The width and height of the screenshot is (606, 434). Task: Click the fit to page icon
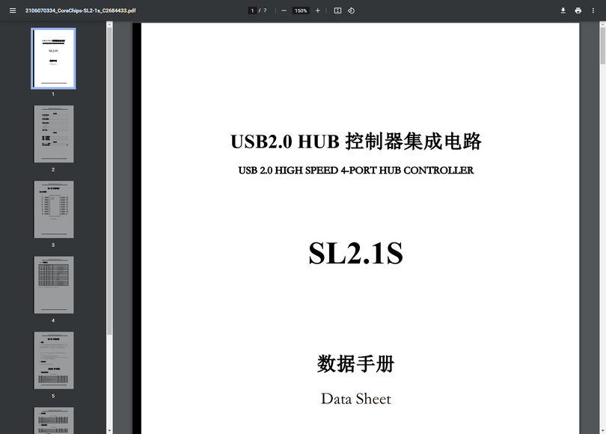coord(337,10)
